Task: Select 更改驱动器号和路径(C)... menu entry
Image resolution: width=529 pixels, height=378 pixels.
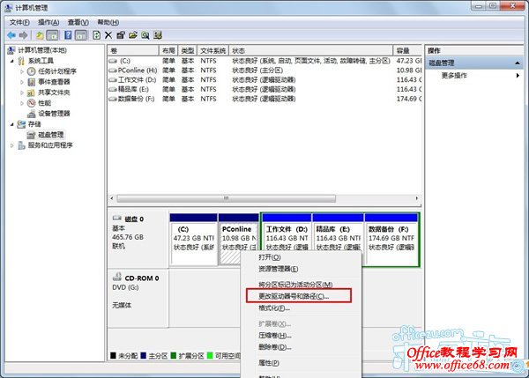Action: point(299,296)
